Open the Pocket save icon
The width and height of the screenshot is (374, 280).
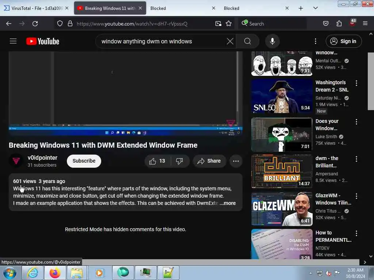325,24
